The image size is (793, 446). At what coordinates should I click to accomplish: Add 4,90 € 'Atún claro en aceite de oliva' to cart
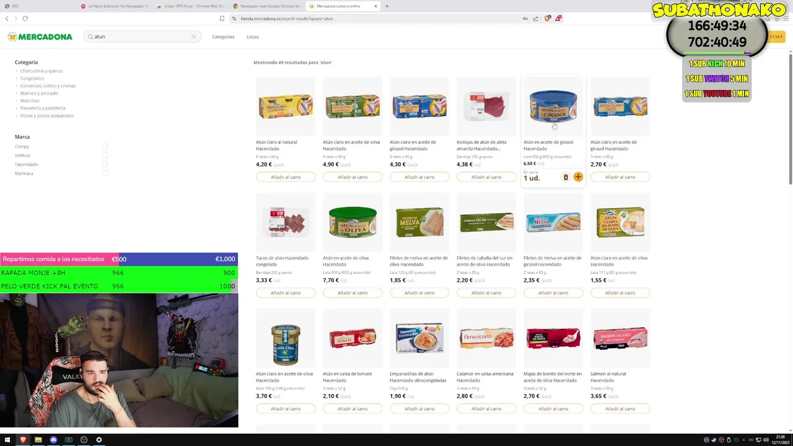[353, 177]
